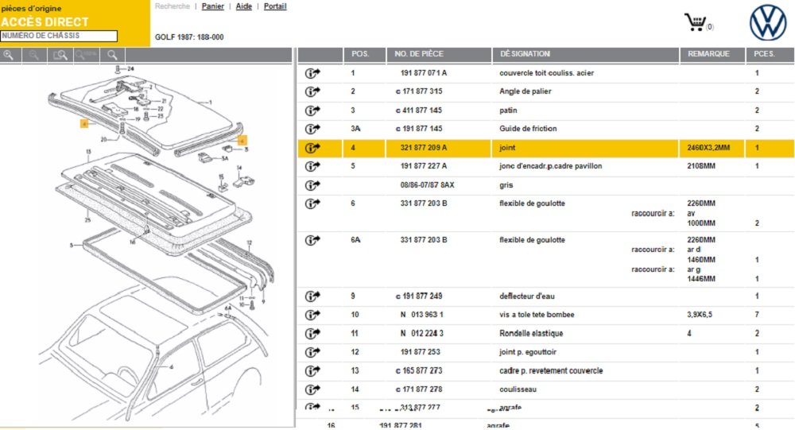Image resolution: width=795 pixels, height=430 pixels.
Task: Click callout number 24 in the diagram
Action: click(130, 68)
